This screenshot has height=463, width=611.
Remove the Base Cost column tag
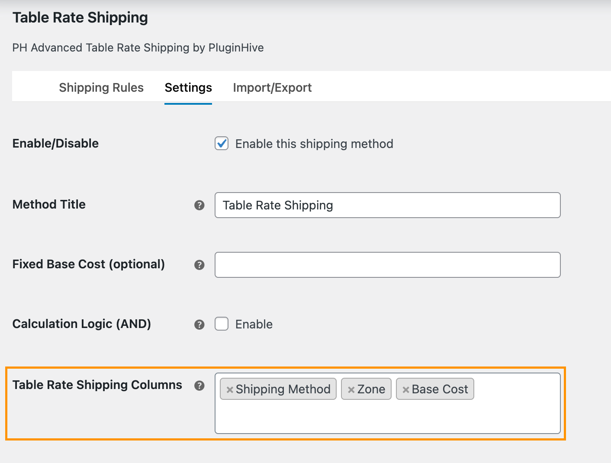[405, 389]
